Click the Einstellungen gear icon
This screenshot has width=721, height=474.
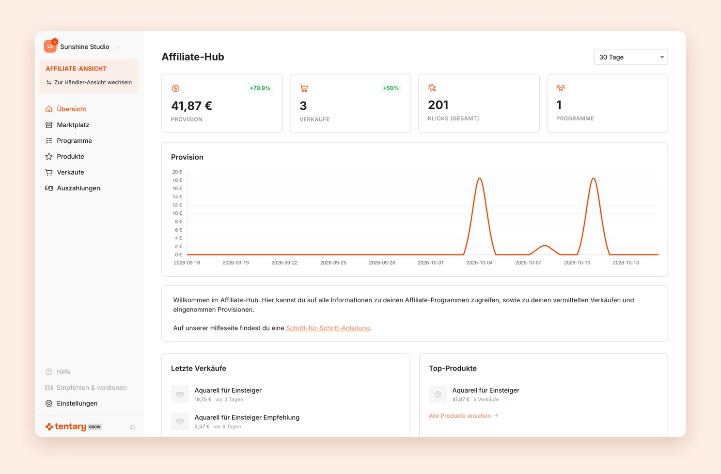(49, 403)
